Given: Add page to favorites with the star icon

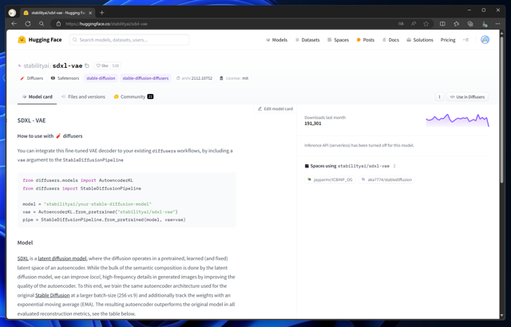Looking at the screenshot, I should (x=426, y=24).
